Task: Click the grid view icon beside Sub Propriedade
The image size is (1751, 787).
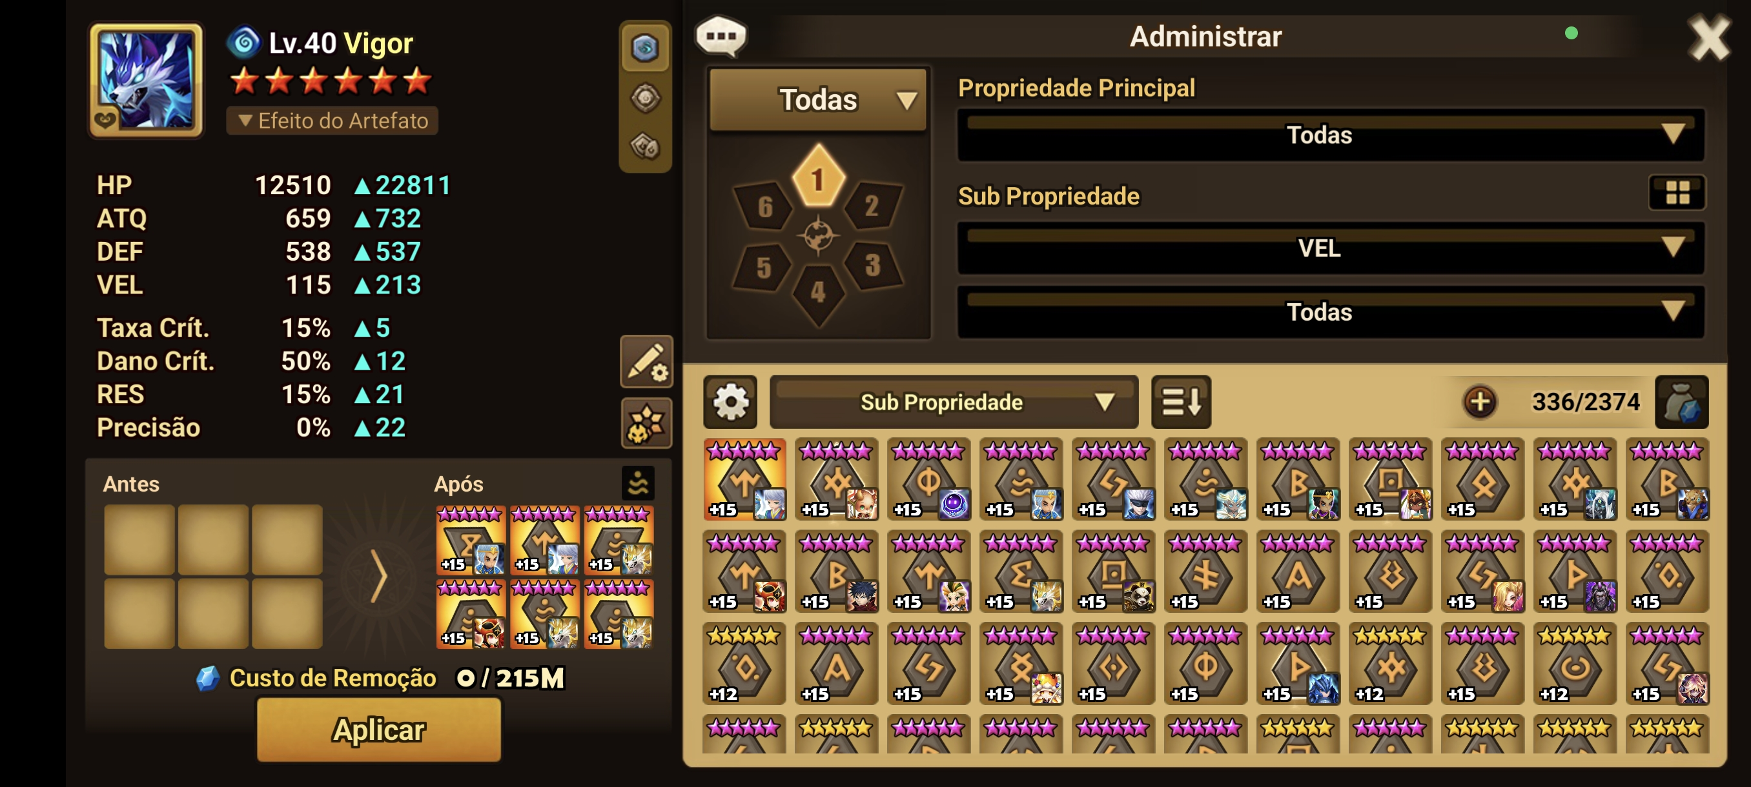Action: [1677, 193]
